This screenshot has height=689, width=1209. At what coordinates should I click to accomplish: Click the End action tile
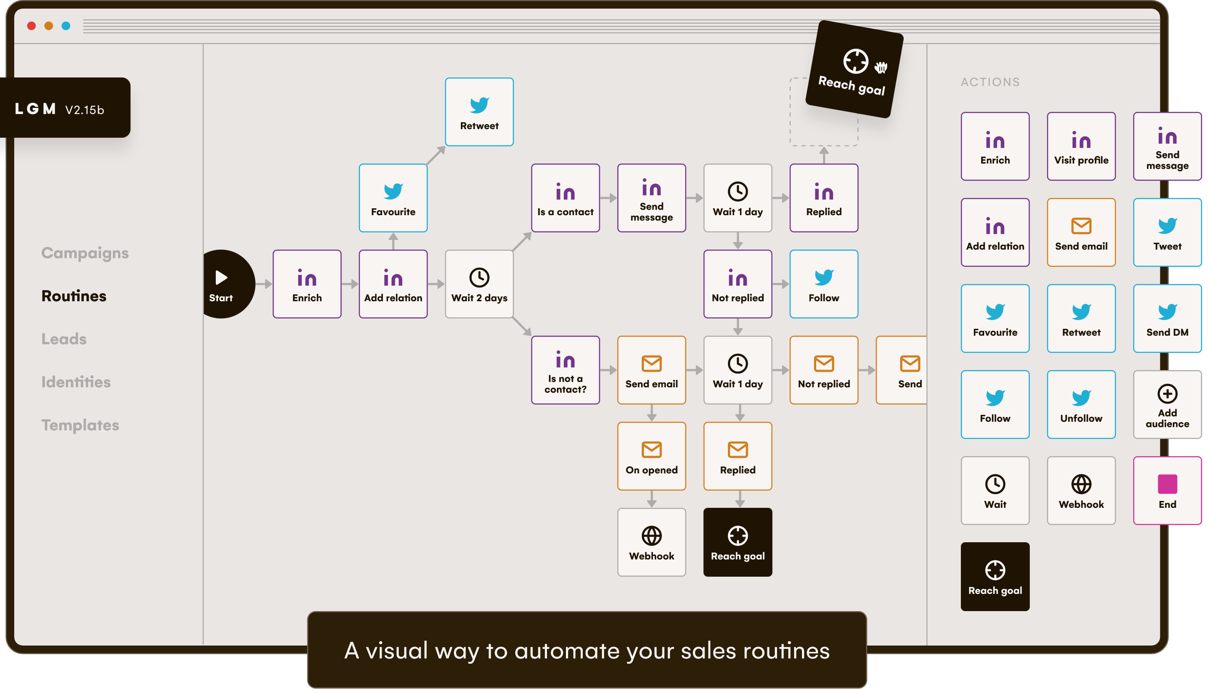pyautogui.click(x=1166, y=491)
